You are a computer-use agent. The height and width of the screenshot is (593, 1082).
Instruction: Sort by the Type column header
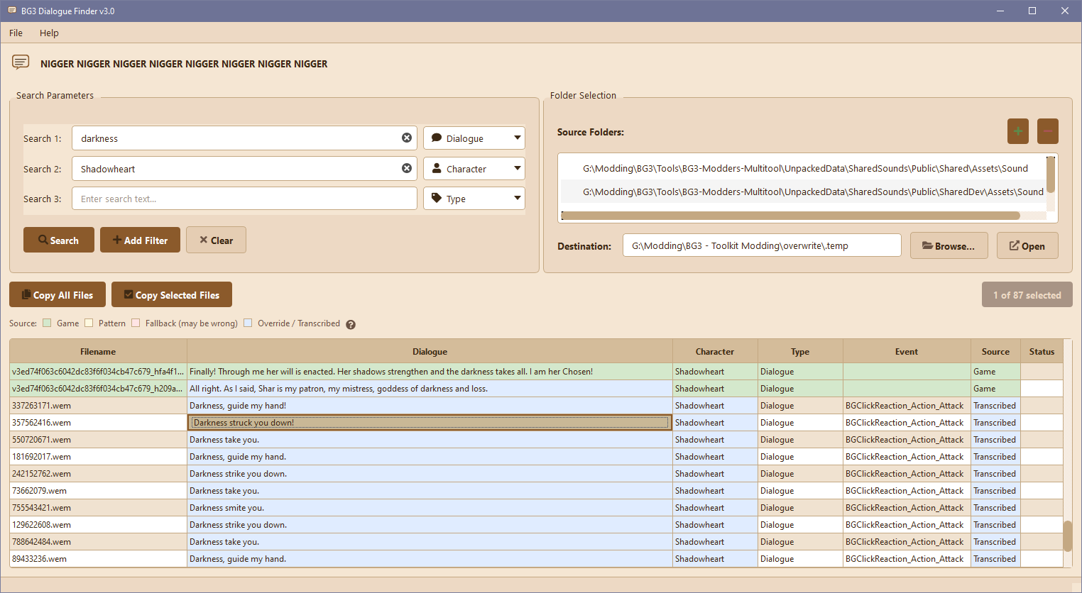coord(800,351)
